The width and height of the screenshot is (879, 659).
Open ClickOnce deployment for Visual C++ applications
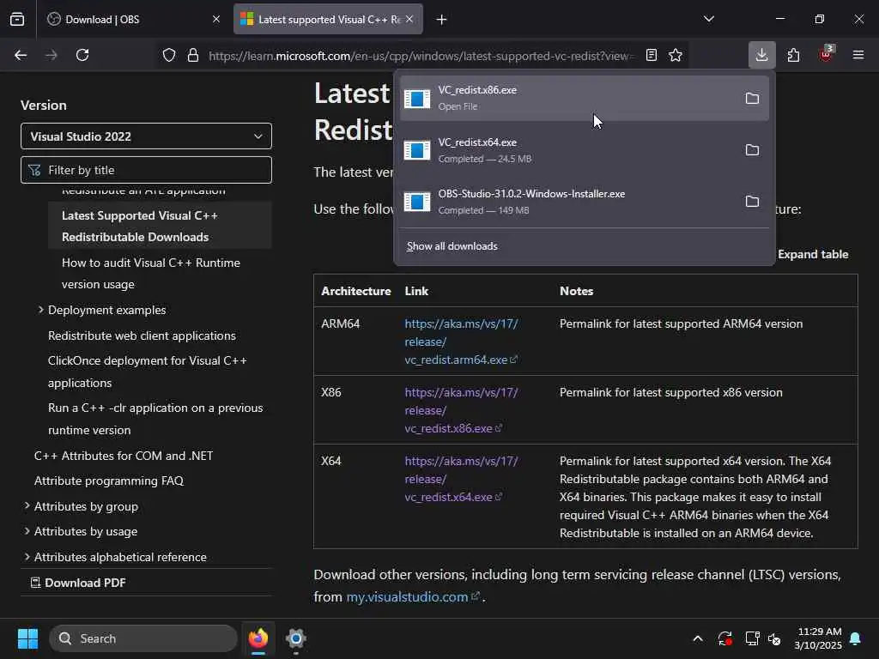tap(148, 372)
